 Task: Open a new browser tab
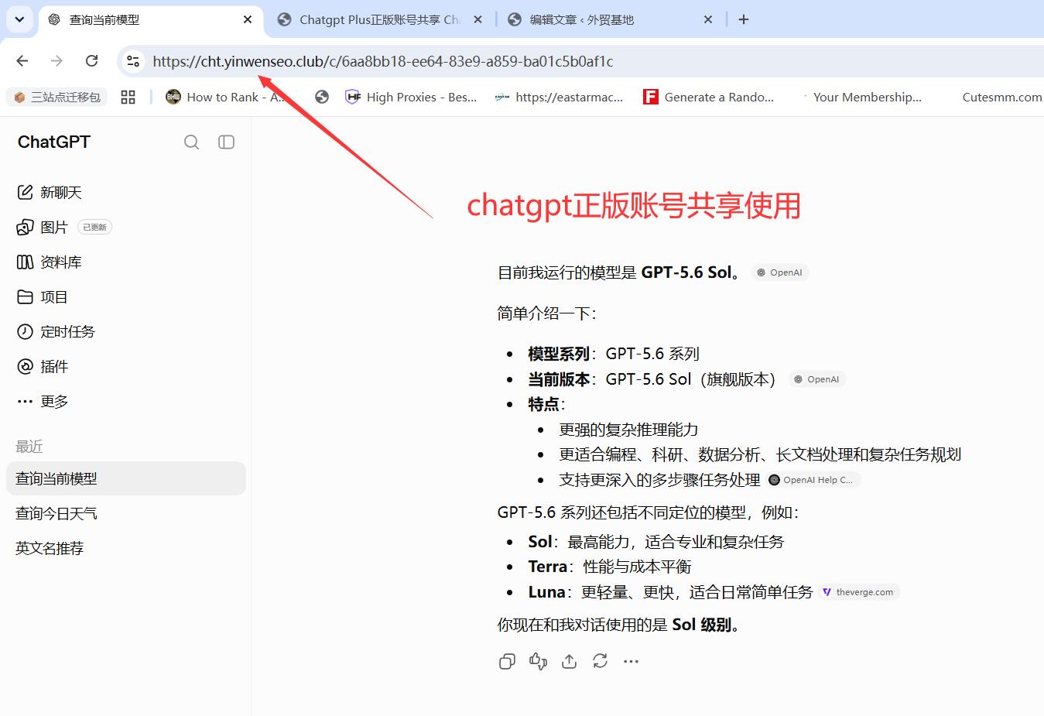744,19
